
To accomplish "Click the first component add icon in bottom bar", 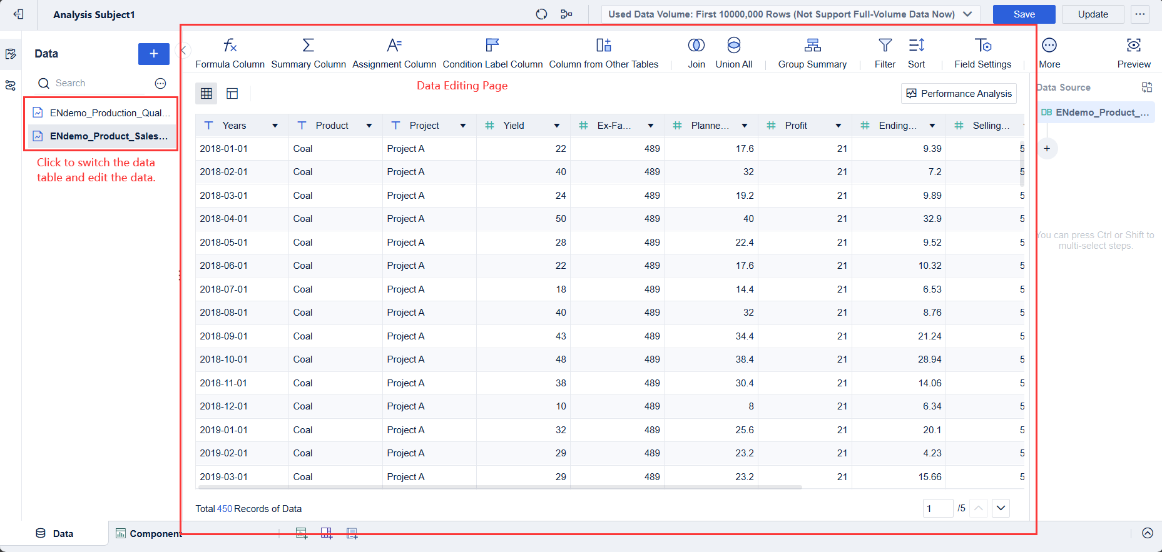I will [302, 533].
